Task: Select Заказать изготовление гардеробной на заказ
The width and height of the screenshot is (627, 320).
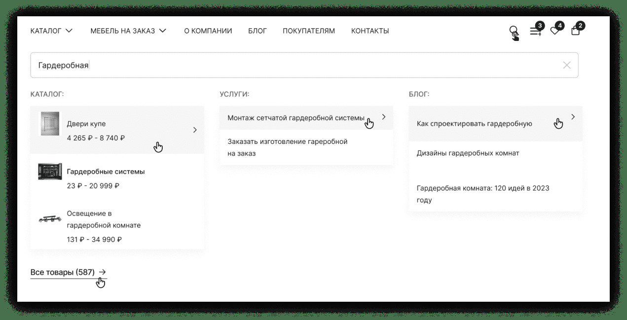Action: click(x=288, y=147)
